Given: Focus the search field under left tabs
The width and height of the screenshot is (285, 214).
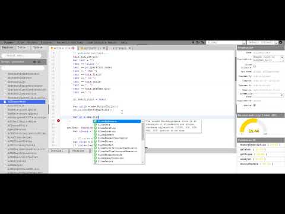Looking at the screenshot, I should tap(22, 55).
